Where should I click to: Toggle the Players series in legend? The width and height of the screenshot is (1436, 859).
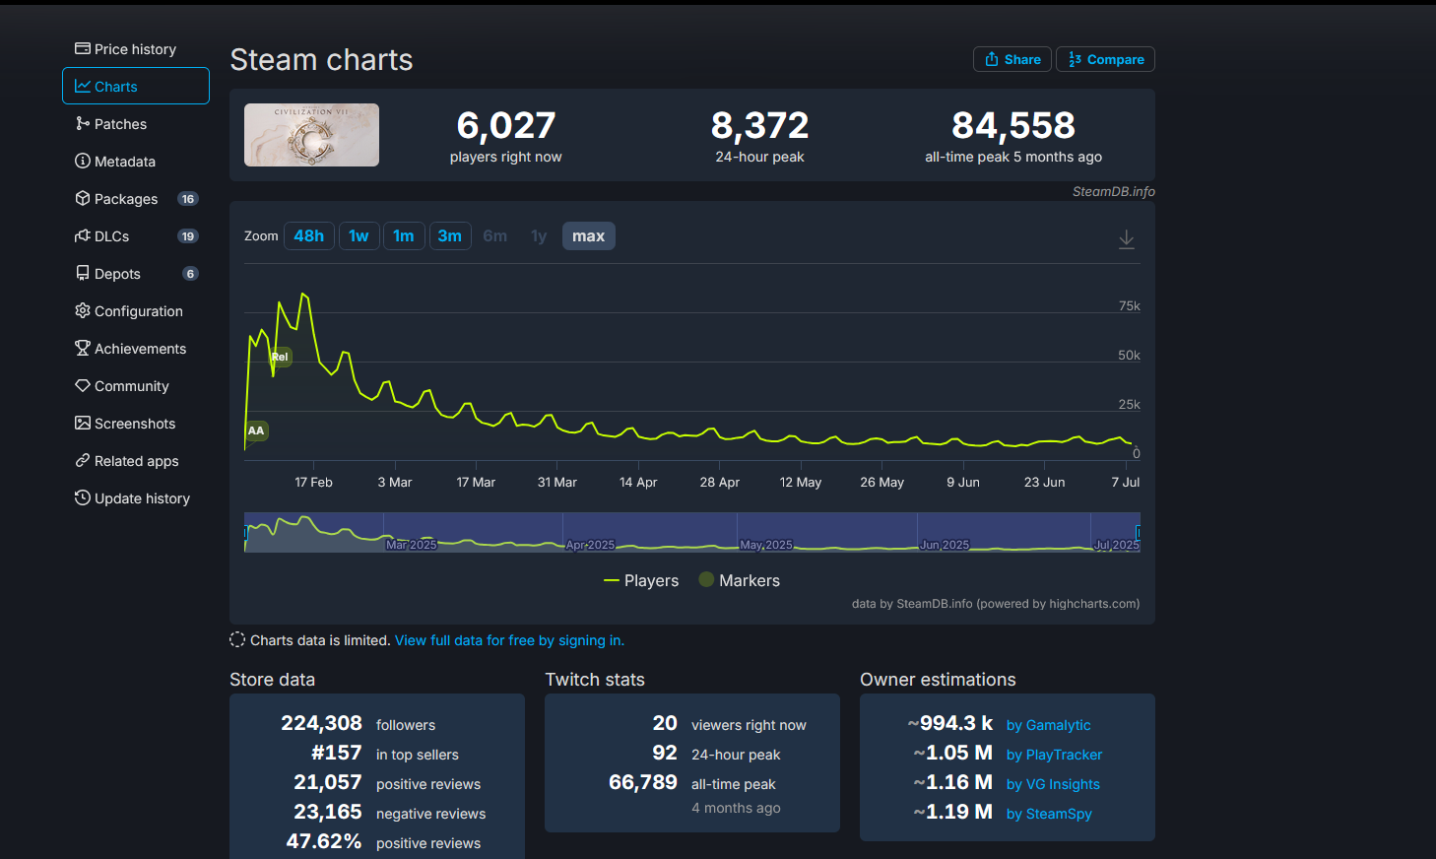(x=641, y=580)
